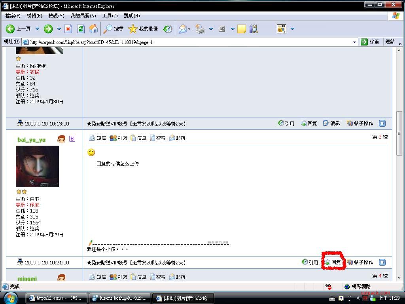The height and width of the screenshot is (304, 405).
Task: Click 编辑 edit link in top post footer
Action: tap(331, 123)
